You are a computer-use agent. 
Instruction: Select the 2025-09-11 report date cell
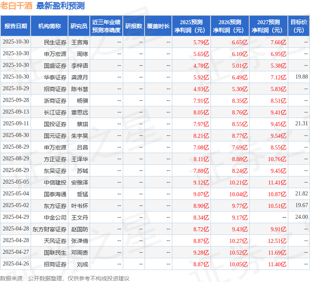(16, 124)
